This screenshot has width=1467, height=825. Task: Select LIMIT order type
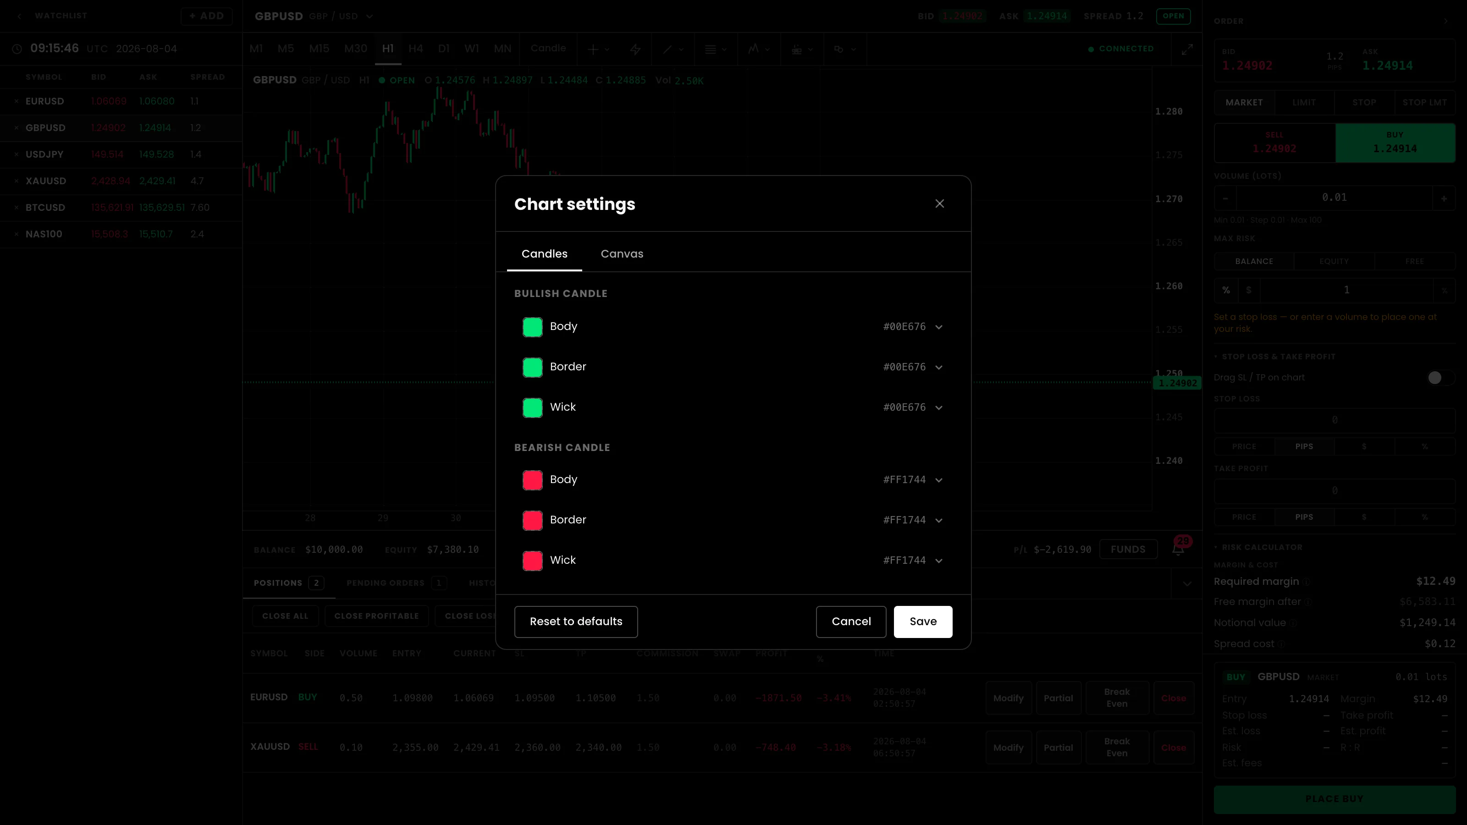coord(1304,103)
